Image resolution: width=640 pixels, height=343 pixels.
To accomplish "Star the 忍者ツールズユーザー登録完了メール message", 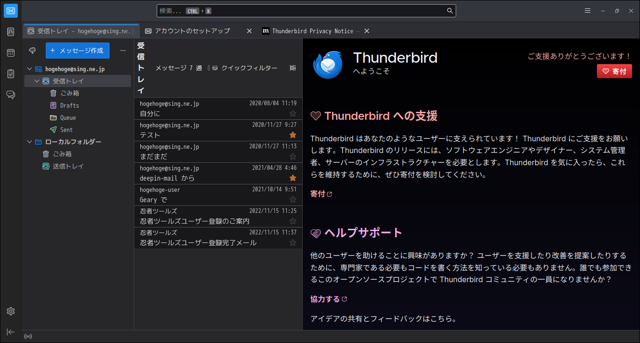I will click(x=293, y=242).
